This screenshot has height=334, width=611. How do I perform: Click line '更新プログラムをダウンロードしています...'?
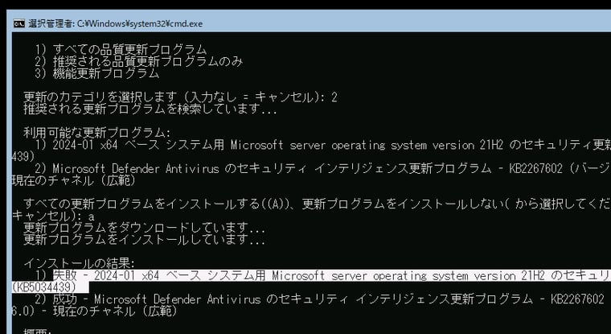point(144,228)
